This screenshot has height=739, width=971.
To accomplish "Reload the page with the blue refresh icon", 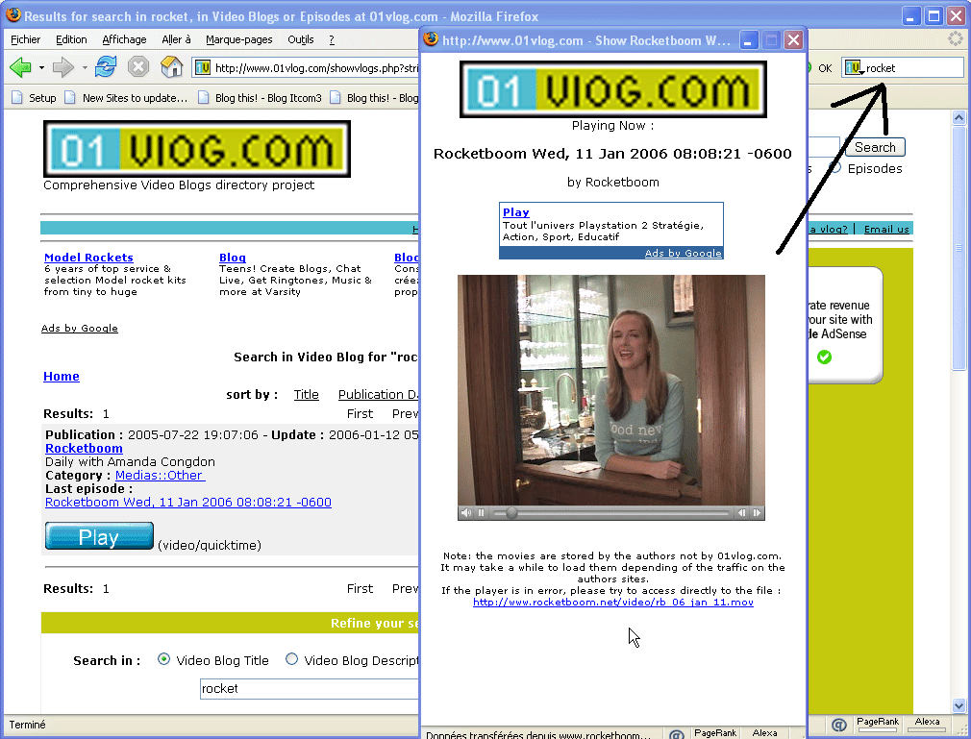I will pyautogui.click(x=106, y=66).
